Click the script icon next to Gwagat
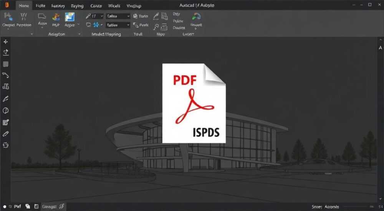 coord(62,207)
